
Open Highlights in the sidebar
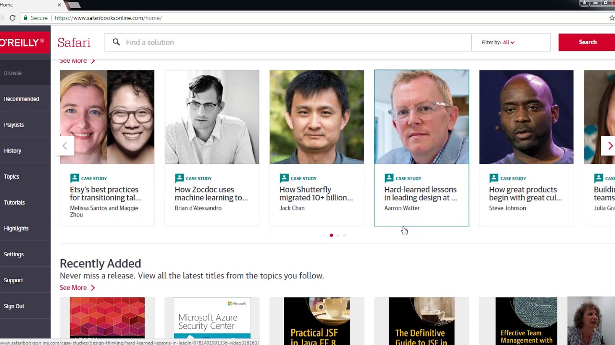point(16,229)
